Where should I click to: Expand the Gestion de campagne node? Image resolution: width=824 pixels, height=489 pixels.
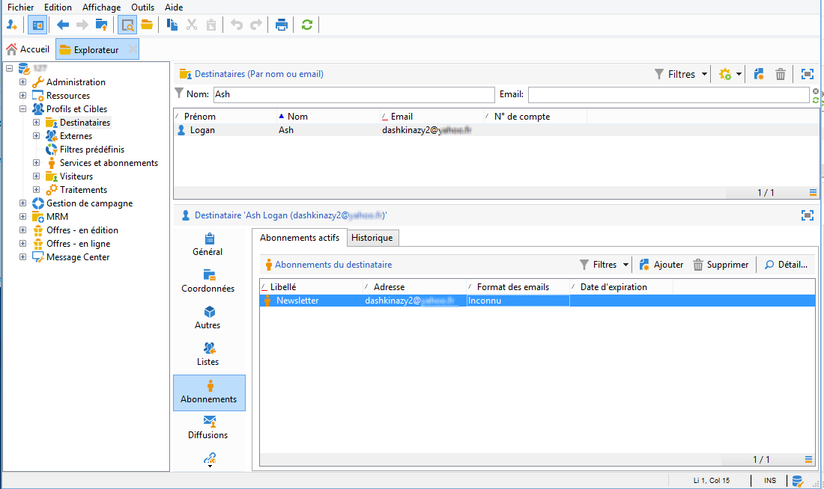(x=22, y=203)
